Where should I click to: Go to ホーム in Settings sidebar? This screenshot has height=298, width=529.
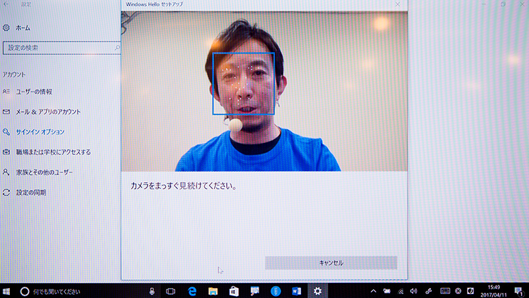coord(23,28)
